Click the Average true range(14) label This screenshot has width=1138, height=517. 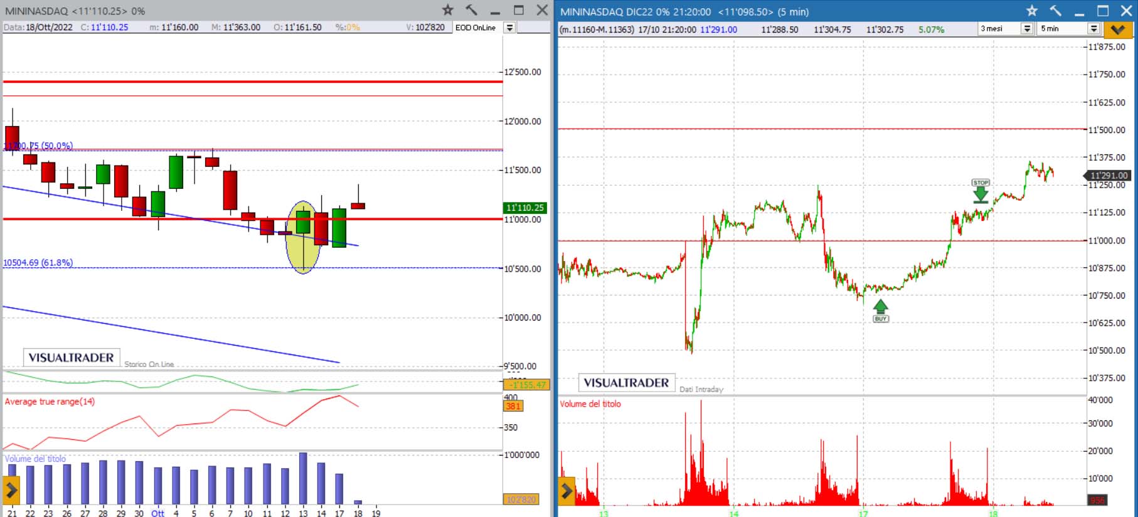click(x=50, y=402)
